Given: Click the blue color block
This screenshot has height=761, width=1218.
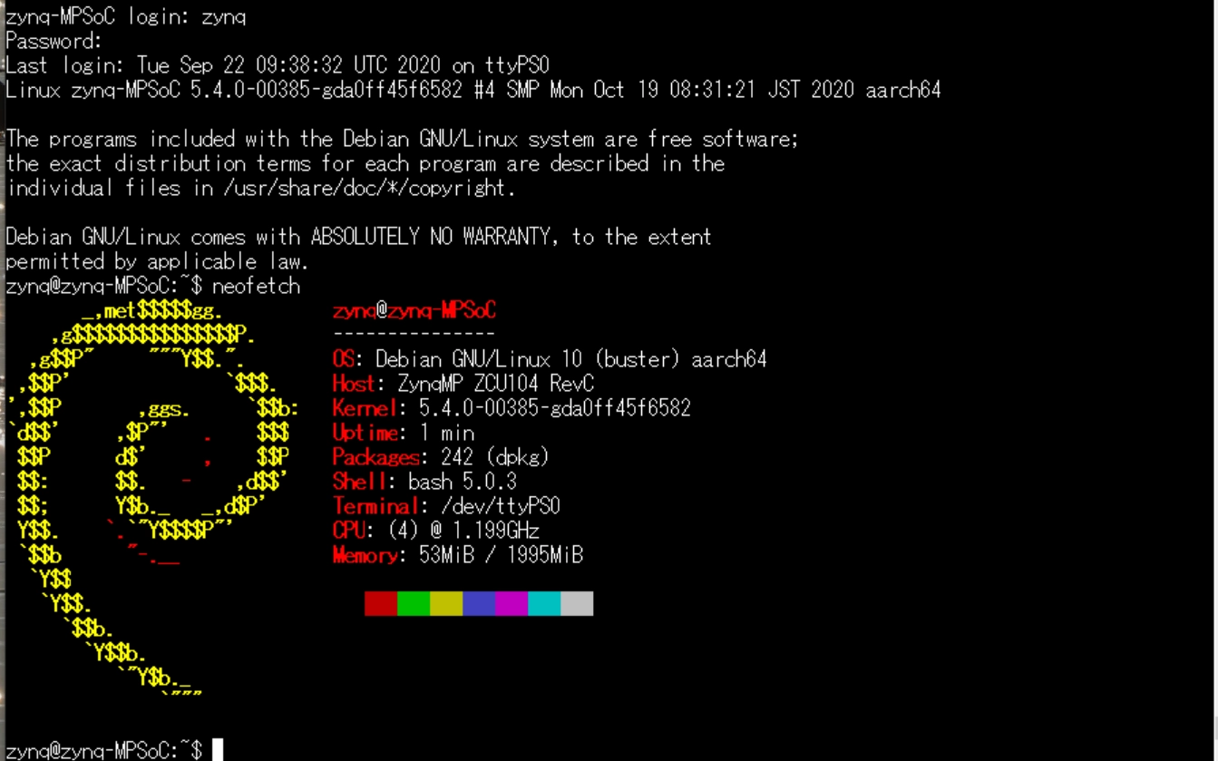Looking at the screenshot, I should tap(479, 603).
